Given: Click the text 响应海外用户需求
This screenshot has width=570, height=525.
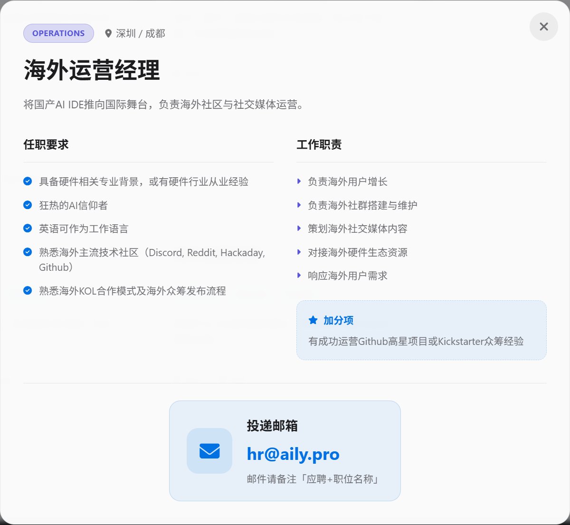Looking at the screenshot, I should point(348,276).
